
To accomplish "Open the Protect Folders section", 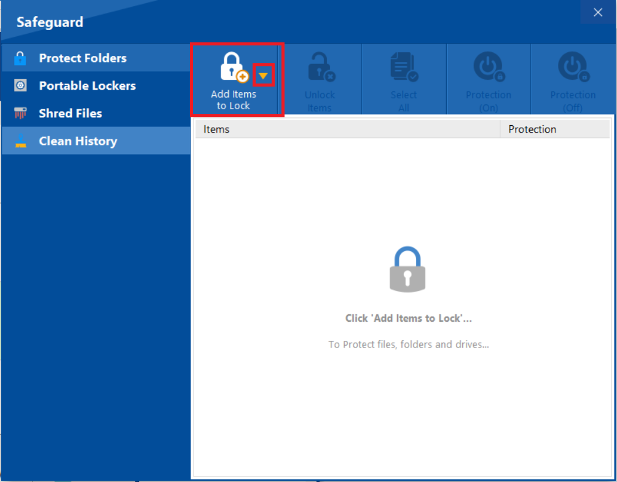I will [96, 58].
